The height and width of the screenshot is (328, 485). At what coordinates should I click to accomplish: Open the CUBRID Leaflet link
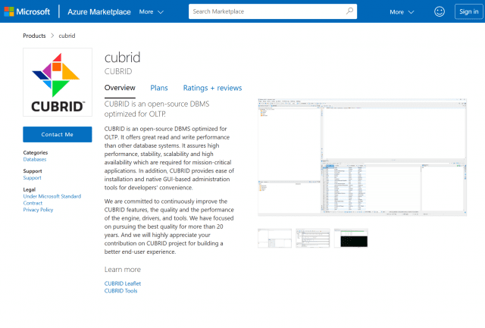coord(123,283)
